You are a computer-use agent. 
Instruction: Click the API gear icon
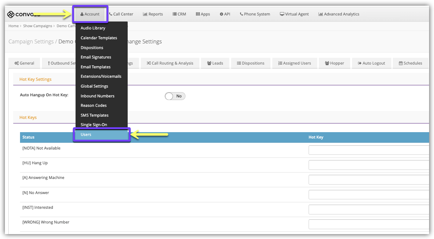221,14
